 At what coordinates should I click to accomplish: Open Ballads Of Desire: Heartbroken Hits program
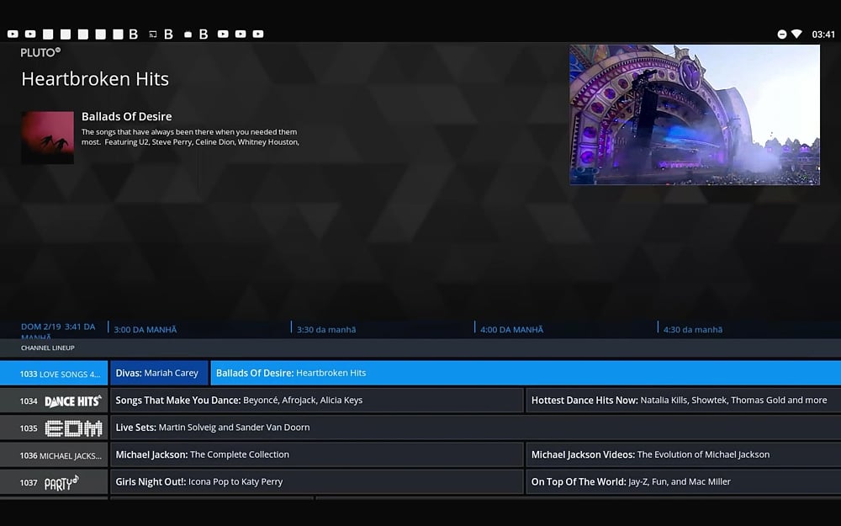point(526,373)
